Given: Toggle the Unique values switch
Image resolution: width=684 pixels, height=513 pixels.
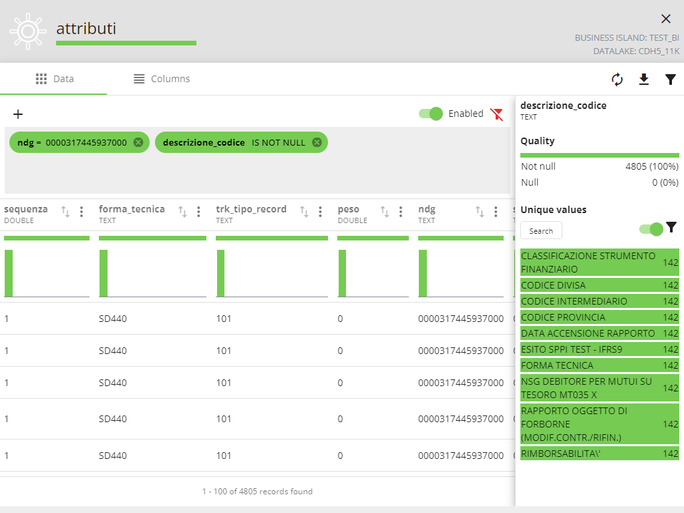Looking at the screenshot, I should pos(651,229).
